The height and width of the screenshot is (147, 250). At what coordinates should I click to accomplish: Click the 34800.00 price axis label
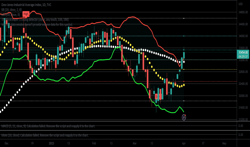click(x=243, y=12)
